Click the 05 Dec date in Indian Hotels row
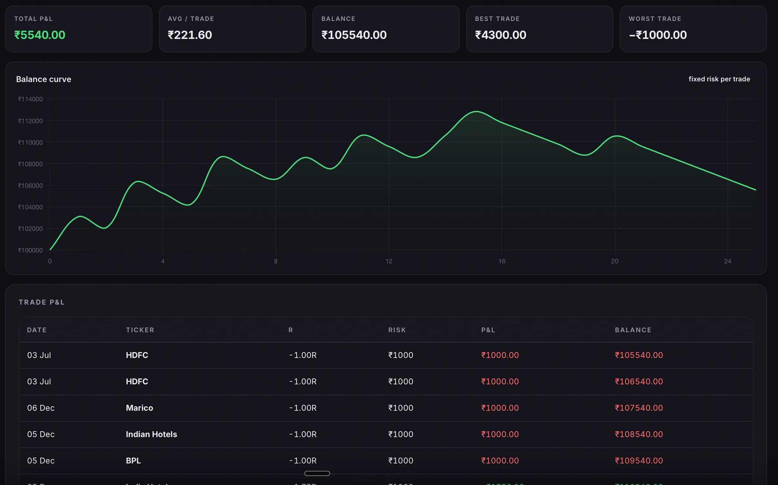This screenshot has width=778, height=485. click(41, 434)
